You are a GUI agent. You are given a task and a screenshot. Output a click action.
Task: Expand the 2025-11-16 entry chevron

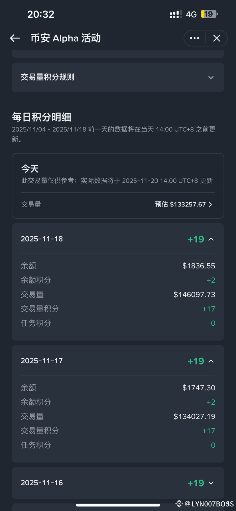(211, 483)
